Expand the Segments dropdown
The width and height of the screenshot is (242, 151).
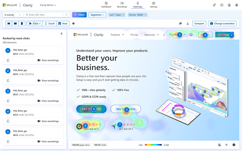tap(97, 15)
